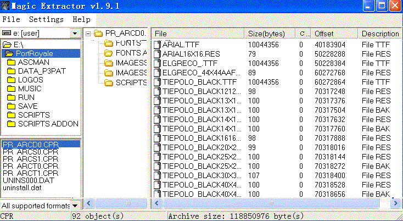Click the file list horizontal scrollbar thumb
The image size is (403, 221).
271,203
